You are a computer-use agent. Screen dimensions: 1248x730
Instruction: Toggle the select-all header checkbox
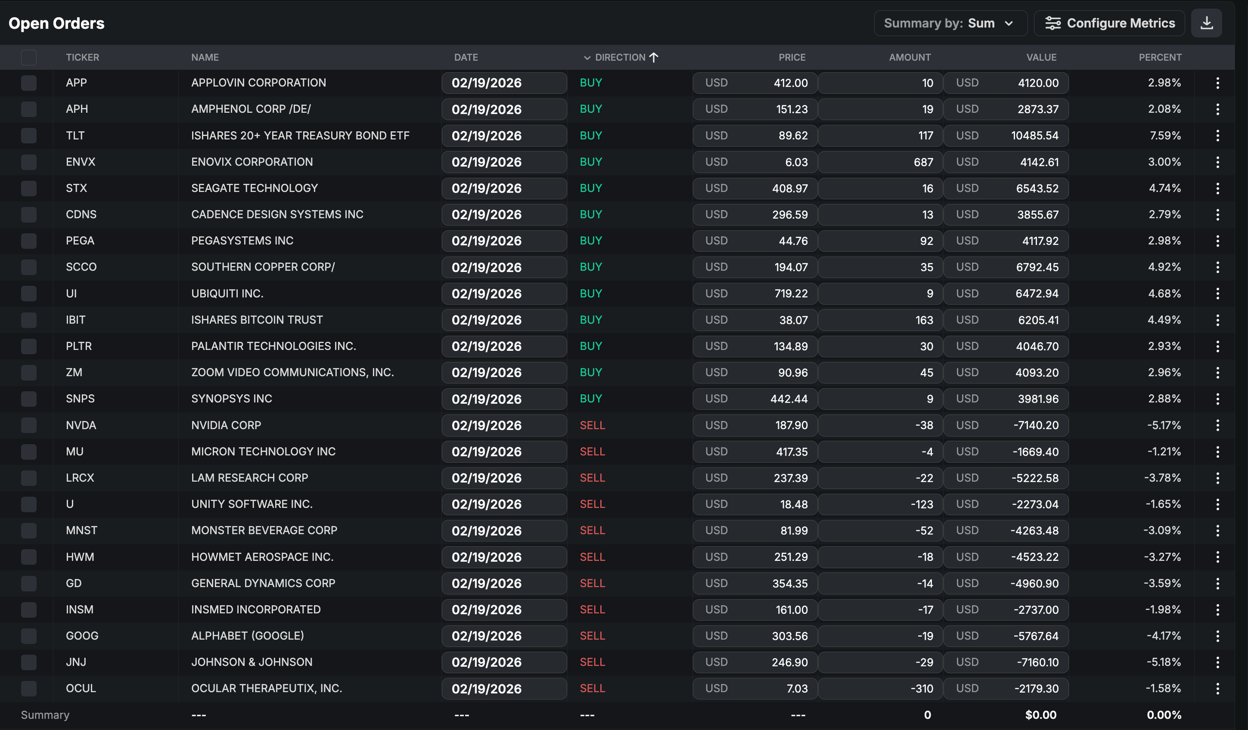[x=29, y=57]
